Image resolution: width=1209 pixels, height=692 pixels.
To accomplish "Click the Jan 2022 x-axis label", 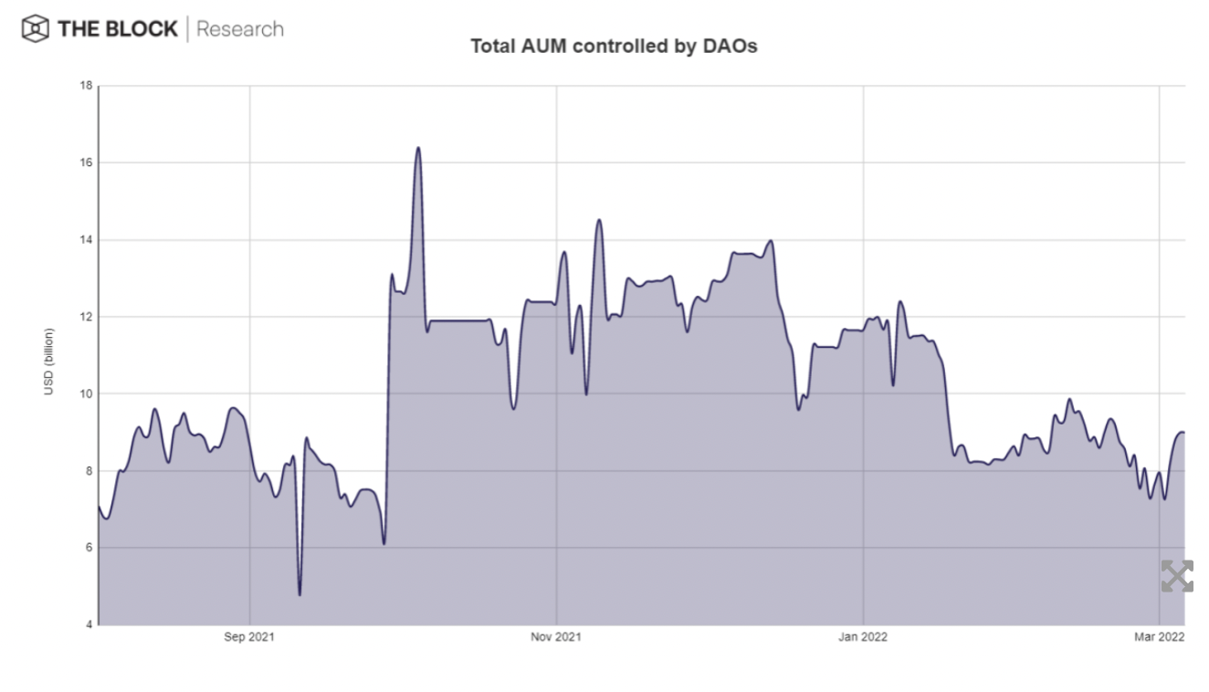I will click(x=863, y=637).
